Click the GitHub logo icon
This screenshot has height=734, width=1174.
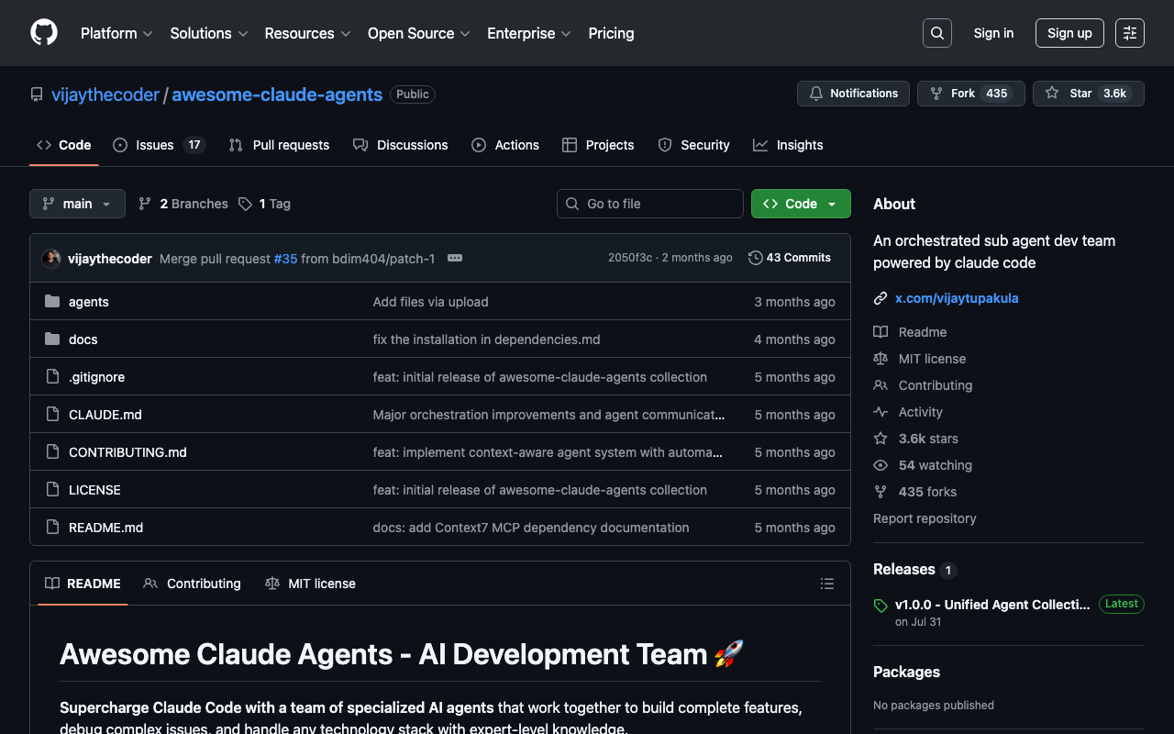pos(44,33)
